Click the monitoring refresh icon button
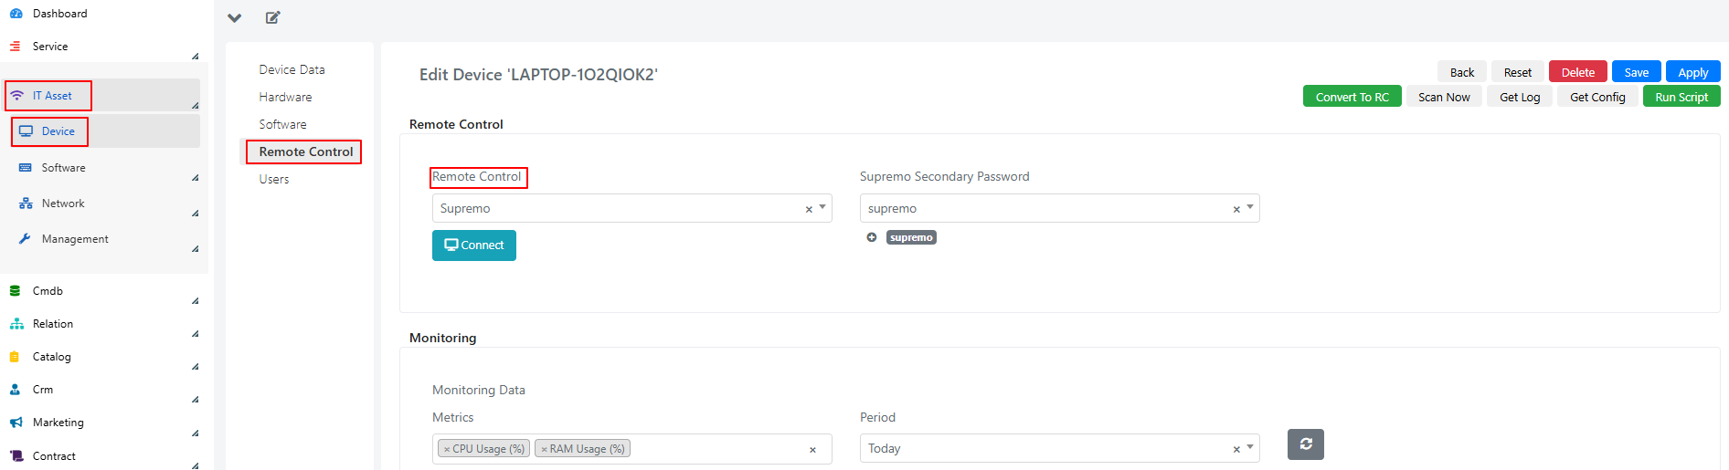The width and height of the screenshot is (1729, 470). coord(1306,444)
